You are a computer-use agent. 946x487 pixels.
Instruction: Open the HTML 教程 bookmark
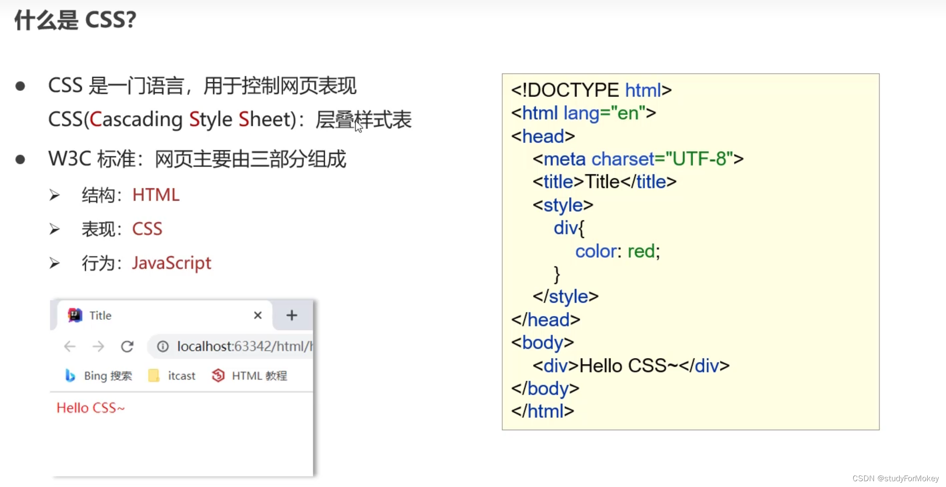click(250, 376)
